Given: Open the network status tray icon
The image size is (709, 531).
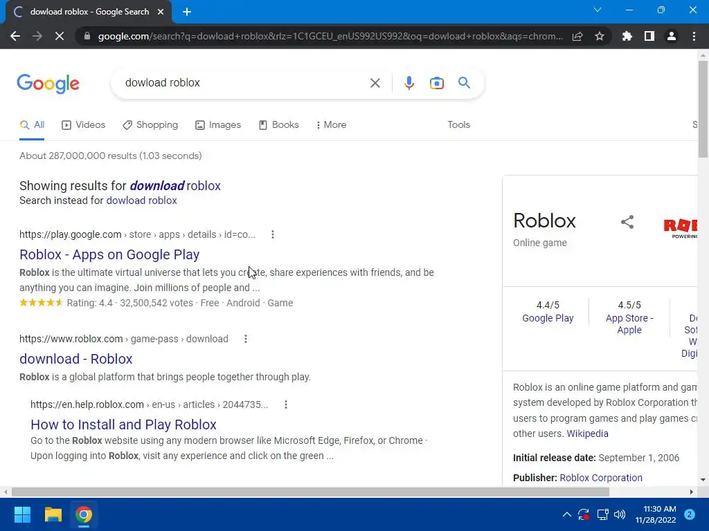Looking at the screenshot, I should click(x=603, y=514).
